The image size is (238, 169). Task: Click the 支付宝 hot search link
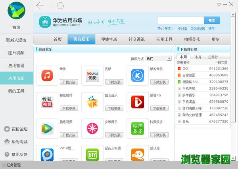182,28
